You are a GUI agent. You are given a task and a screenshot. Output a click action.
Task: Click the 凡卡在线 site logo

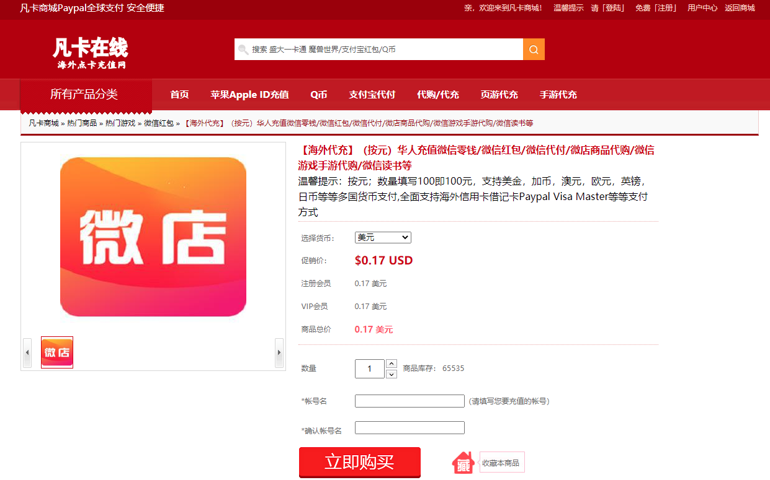[91, 53]
